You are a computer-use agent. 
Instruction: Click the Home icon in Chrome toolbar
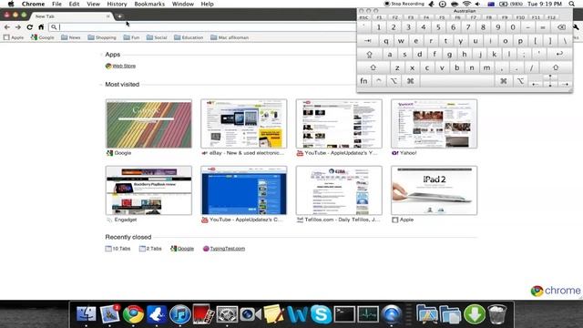click(41, 27)
